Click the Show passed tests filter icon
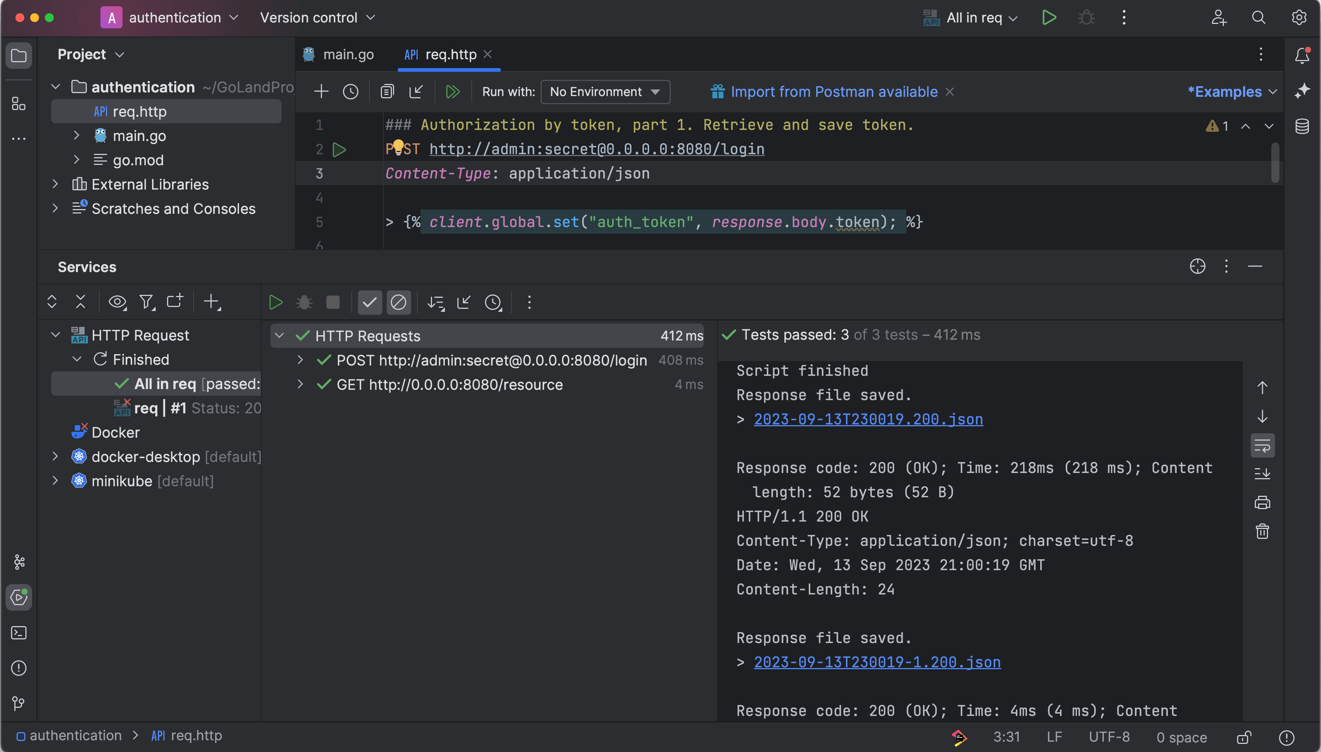This screenshot has height=752, width=1321. tap(369, 302)
